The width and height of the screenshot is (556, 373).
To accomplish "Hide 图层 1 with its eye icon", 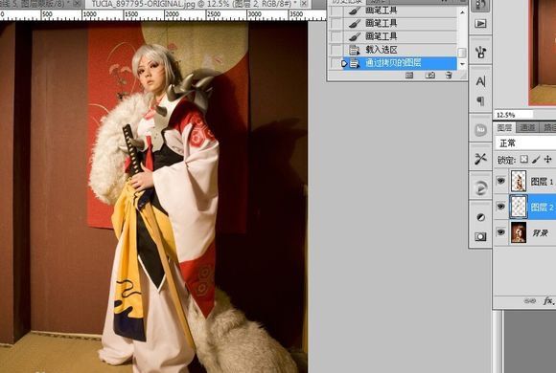I will pos(500,181).
